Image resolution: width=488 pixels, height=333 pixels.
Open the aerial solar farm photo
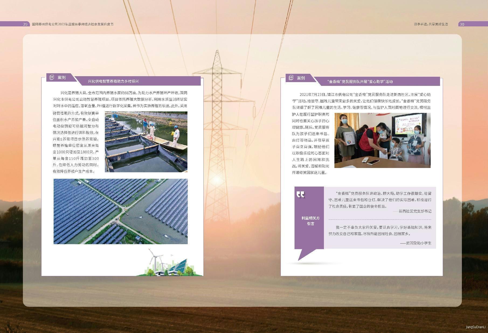(x=120, y=211)
